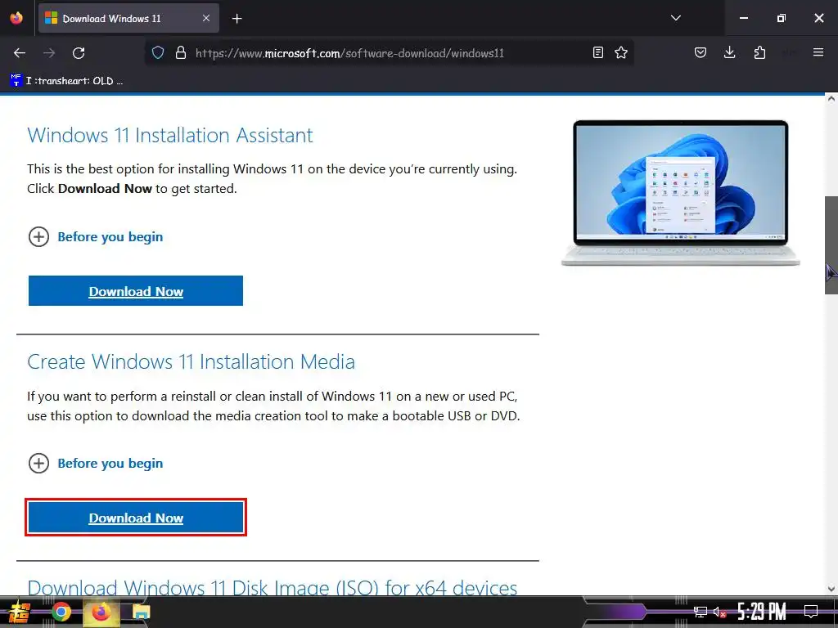Open the extensions puzzle icon
This screenshot has width=838, height=628.
(759, 52)
